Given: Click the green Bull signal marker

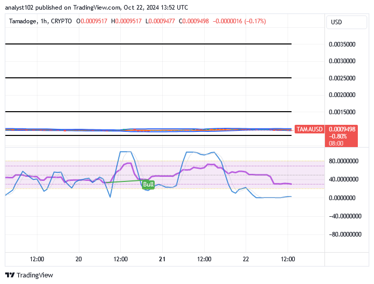Looking at the screenshot, I should pos(148,185).
